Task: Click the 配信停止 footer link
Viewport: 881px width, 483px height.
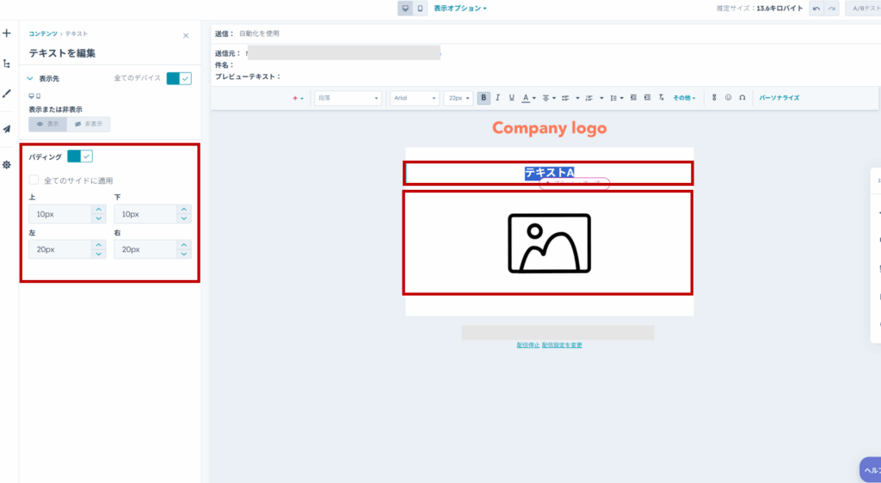Action: (527, 345)
